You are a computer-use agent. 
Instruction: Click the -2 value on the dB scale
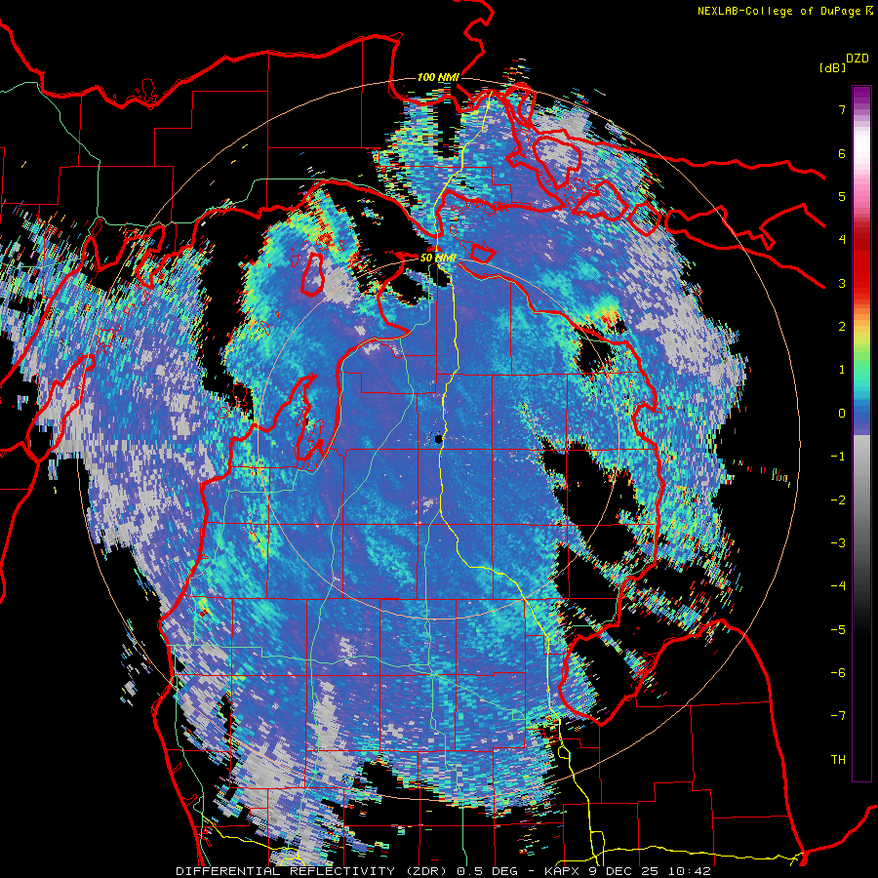pyautogui.click(x=838, y=500)
